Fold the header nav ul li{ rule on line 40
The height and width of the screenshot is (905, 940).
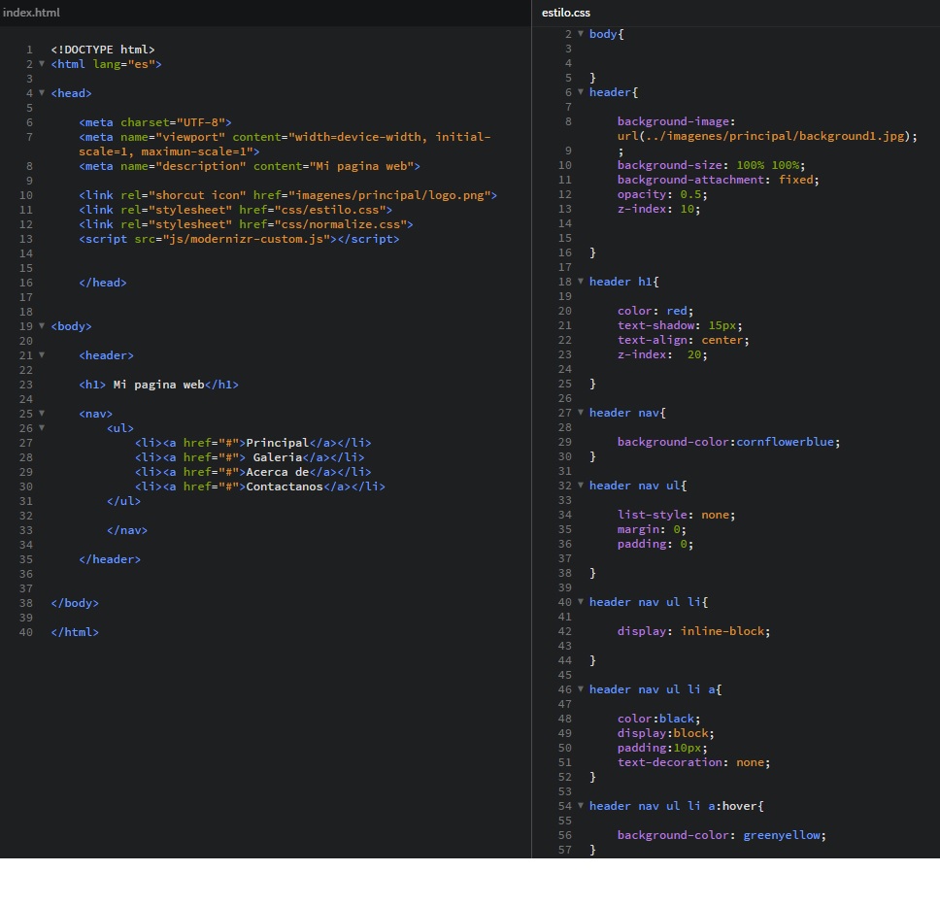point(581,602)
